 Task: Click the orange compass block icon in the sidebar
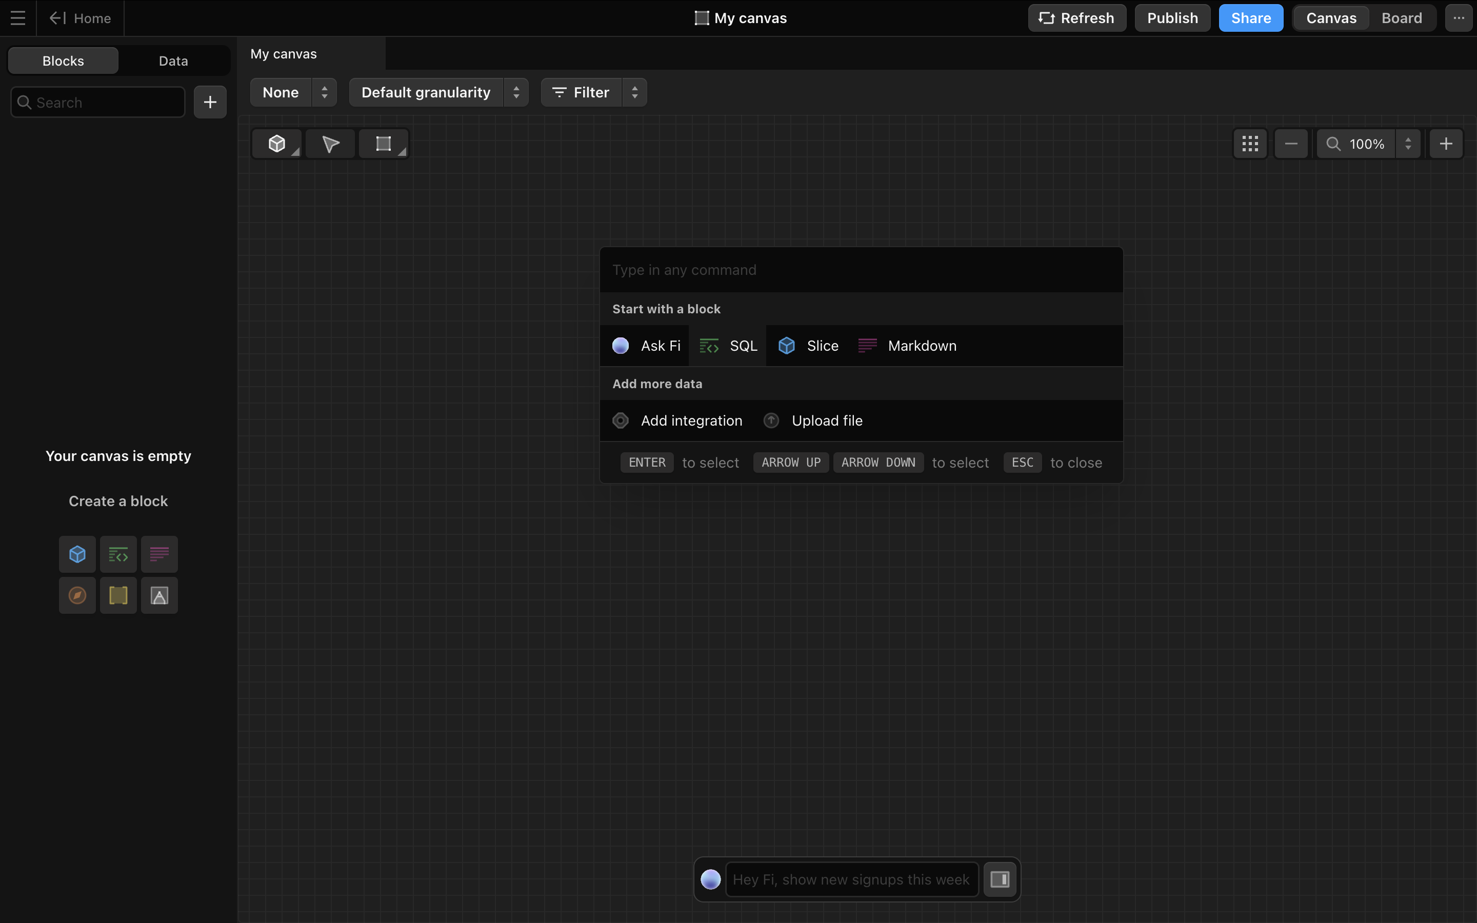[77, 595]
